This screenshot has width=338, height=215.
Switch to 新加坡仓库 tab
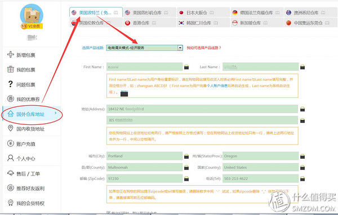click(x=257, y=23)
